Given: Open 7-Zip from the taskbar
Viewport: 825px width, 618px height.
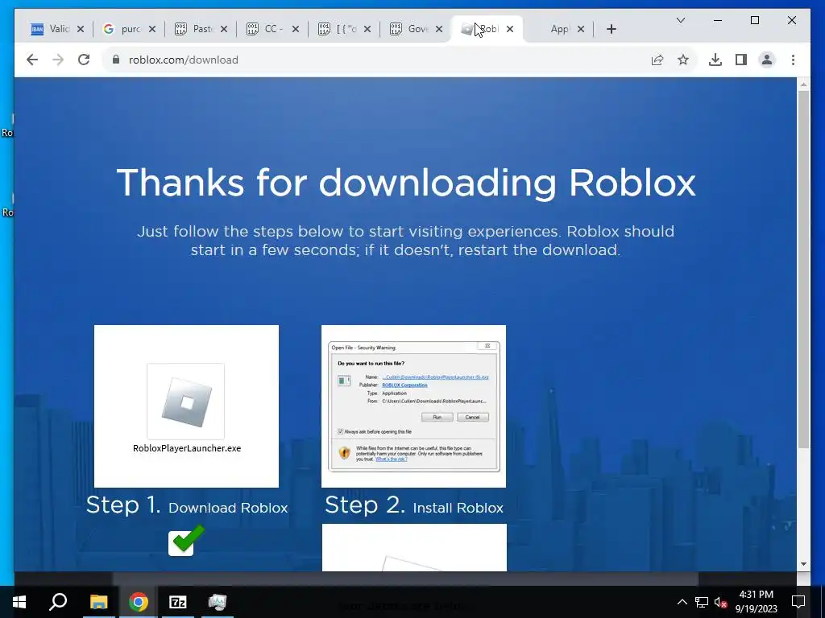Looking at the screenshot, I should tap(178, 602).
